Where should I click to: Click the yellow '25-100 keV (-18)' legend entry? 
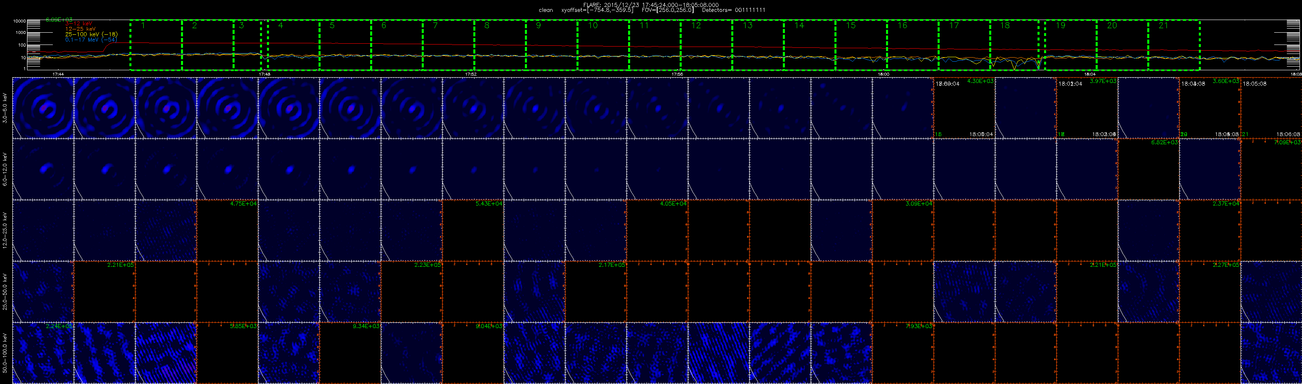click(x=91, y=34)
